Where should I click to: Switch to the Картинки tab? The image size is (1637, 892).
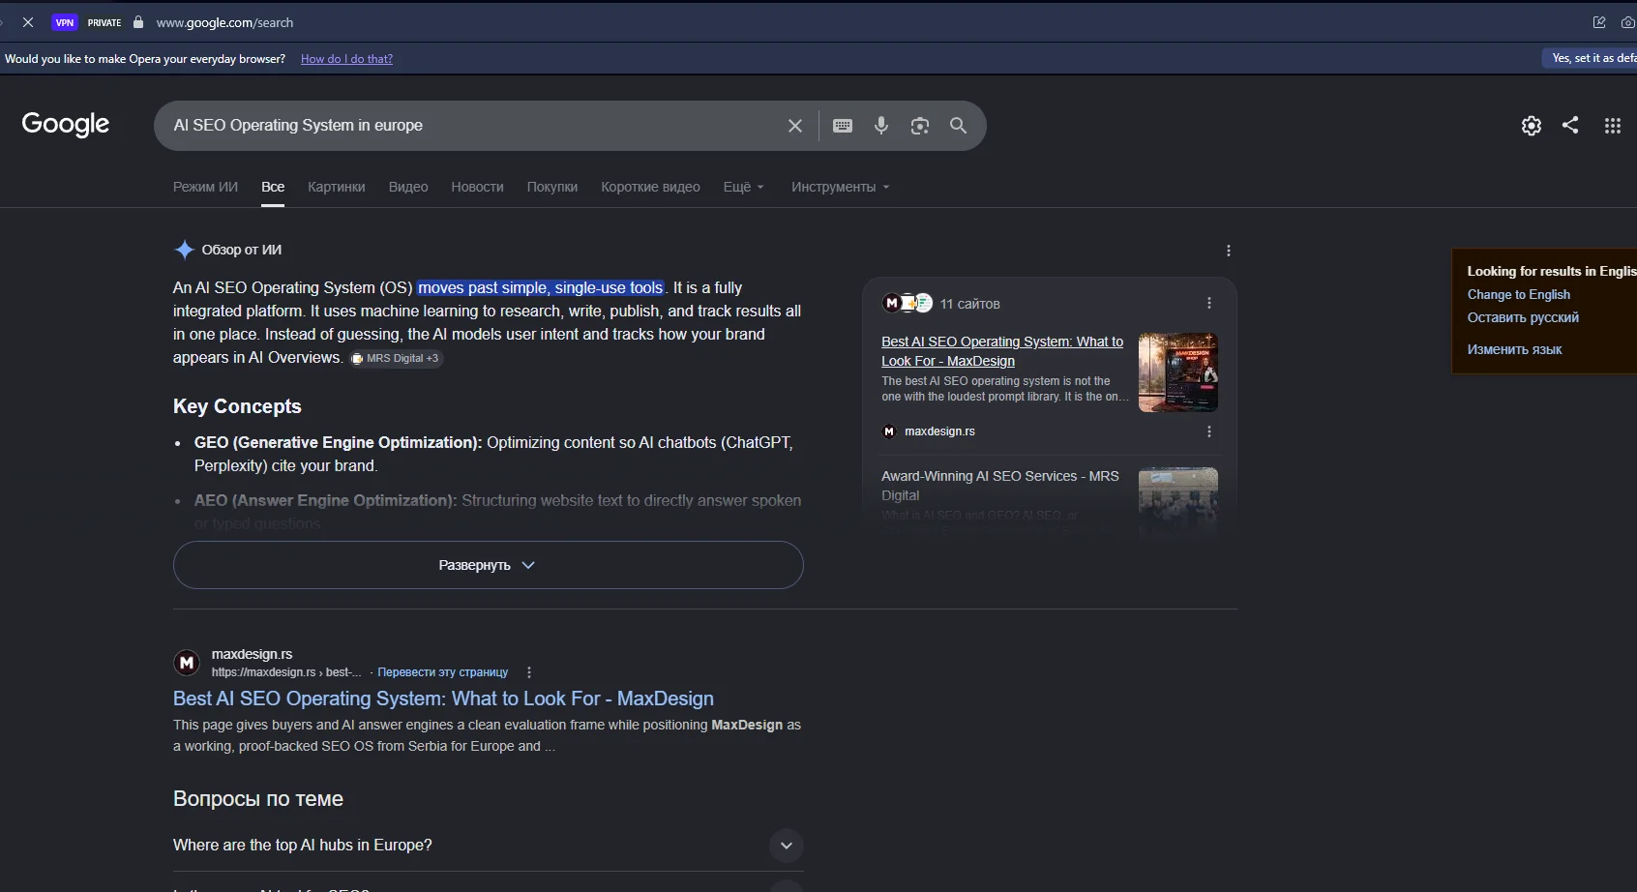coord(337,187)
